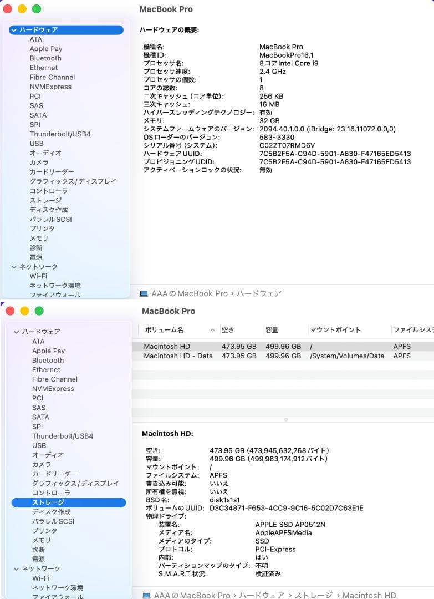434x599 pixels.
Task: Click Macintosh HD in storage window path bar
Action: 369,596
